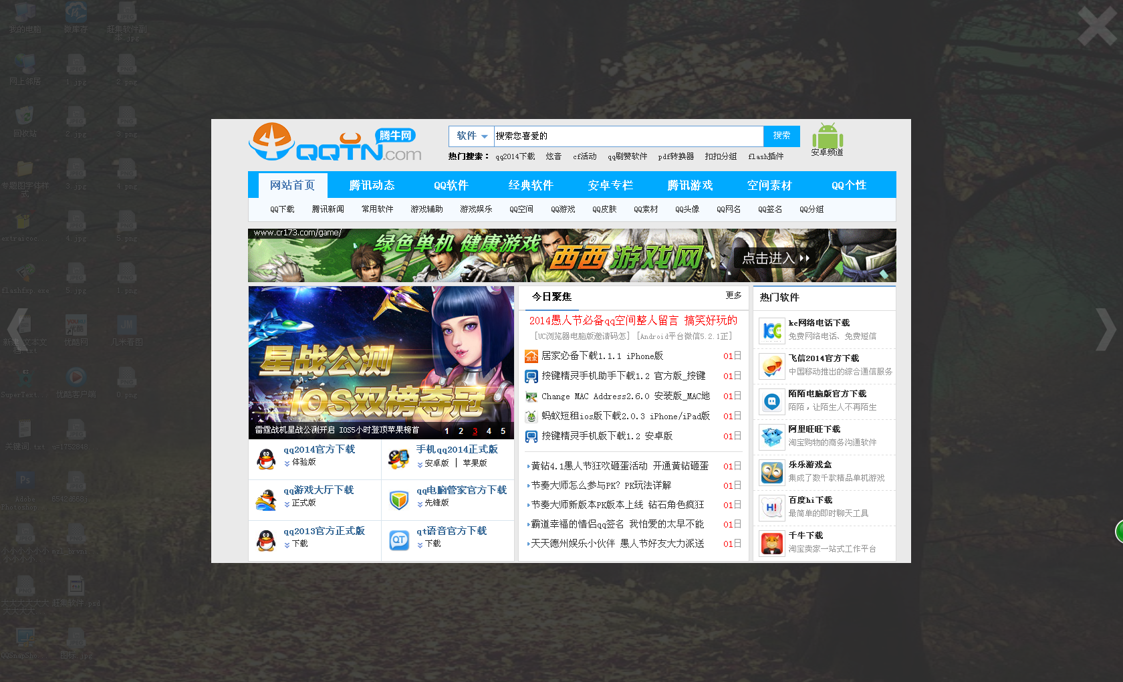Click the icon beside 蚂蚁短租ios版下载
Viewport: 1123px width, 682px height.
pyautogui.click(x=531, y=417)
